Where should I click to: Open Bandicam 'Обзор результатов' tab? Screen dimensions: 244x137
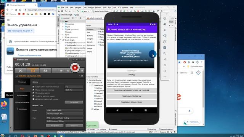(22, 102)
